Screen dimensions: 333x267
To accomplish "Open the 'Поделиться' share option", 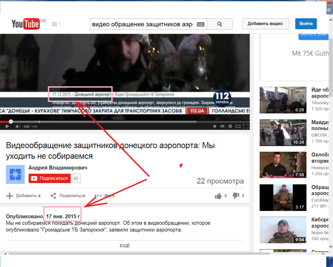I will (x=68, y=196).
